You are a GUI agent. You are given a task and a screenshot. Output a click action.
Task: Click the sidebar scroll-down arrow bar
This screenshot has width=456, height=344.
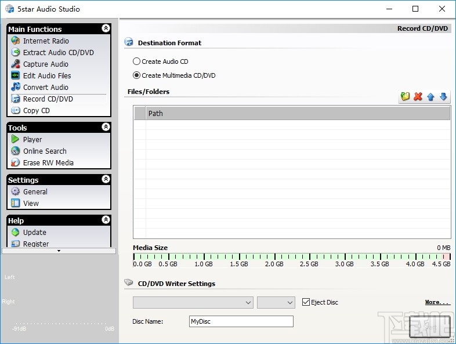tap(59, 251)
